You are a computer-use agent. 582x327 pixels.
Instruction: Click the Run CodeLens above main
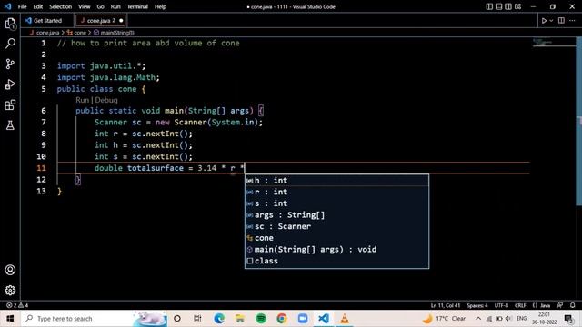(x=83, y=100)
